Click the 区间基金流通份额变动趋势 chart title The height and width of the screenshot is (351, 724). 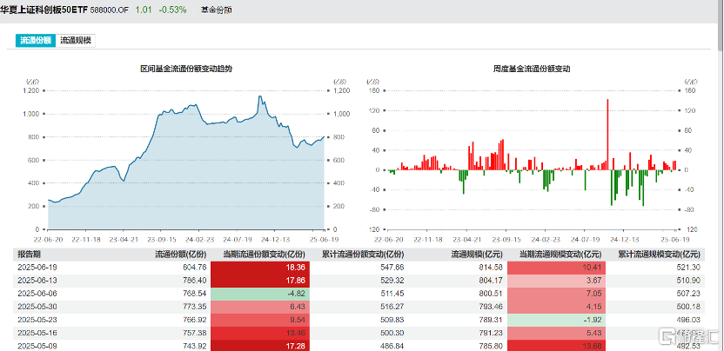(x=186, y=69)
